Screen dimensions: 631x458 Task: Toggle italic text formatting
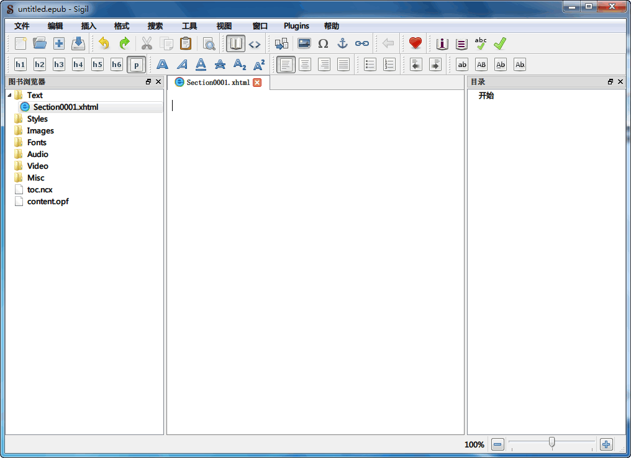pyautogui.click(x=182, y=65)
